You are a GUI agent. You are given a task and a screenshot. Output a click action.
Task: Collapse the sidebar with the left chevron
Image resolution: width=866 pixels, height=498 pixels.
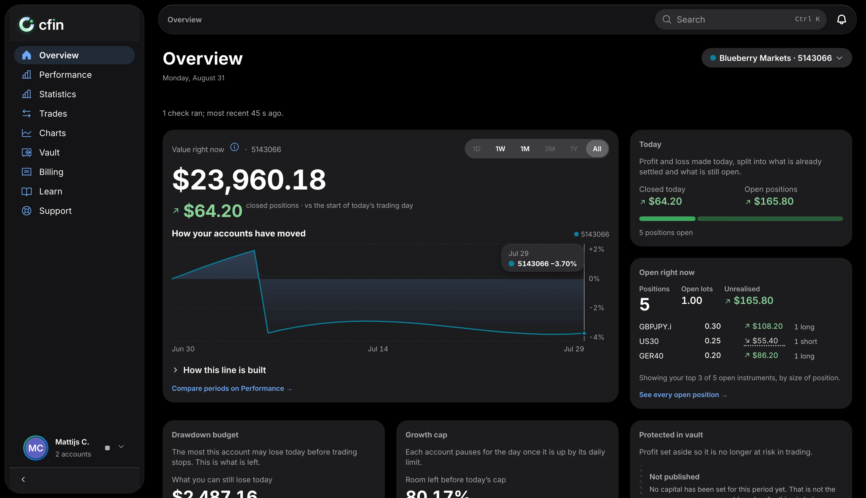point(23,479)
